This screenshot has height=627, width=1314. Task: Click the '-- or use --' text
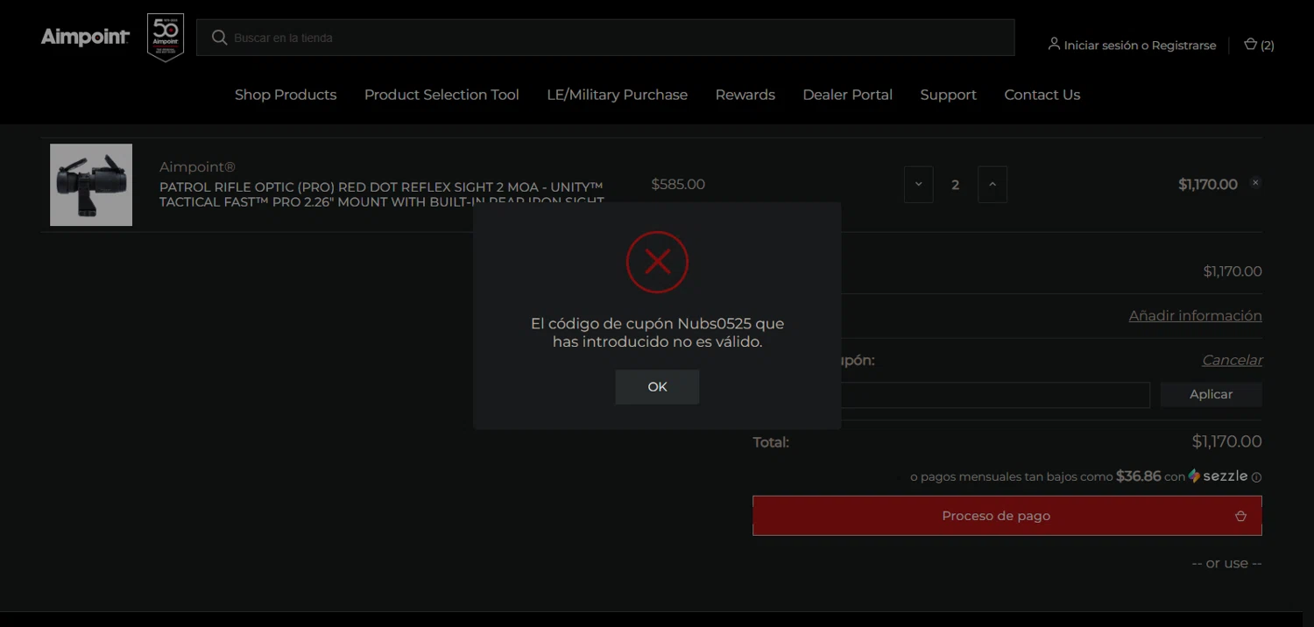pos(1226,563)
